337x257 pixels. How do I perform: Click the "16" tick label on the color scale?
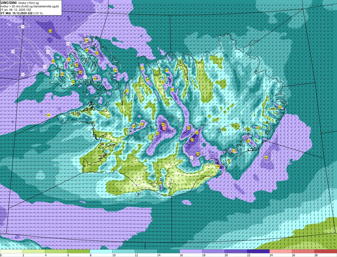click(x=181, y=255)
